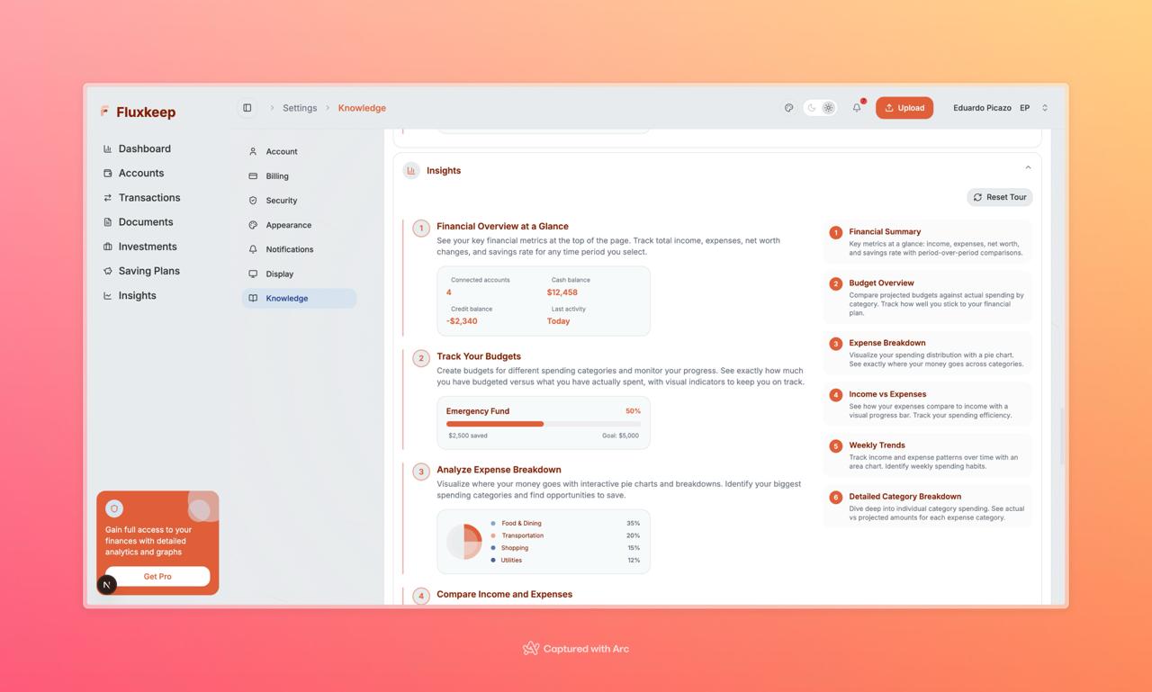Screen dimensions: 1152x692
Task: Click the Insights section bar chart icon
Action: coord(411,170)
